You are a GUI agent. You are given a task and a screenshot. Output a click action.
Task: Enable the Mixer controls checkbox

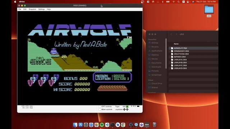click(x=100, y=109)
